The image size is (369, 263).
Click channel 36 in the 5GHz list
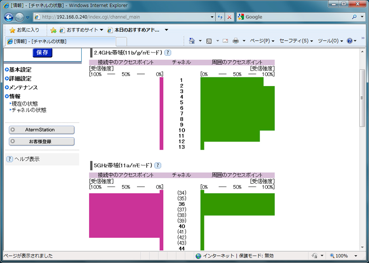coord(182,204)
